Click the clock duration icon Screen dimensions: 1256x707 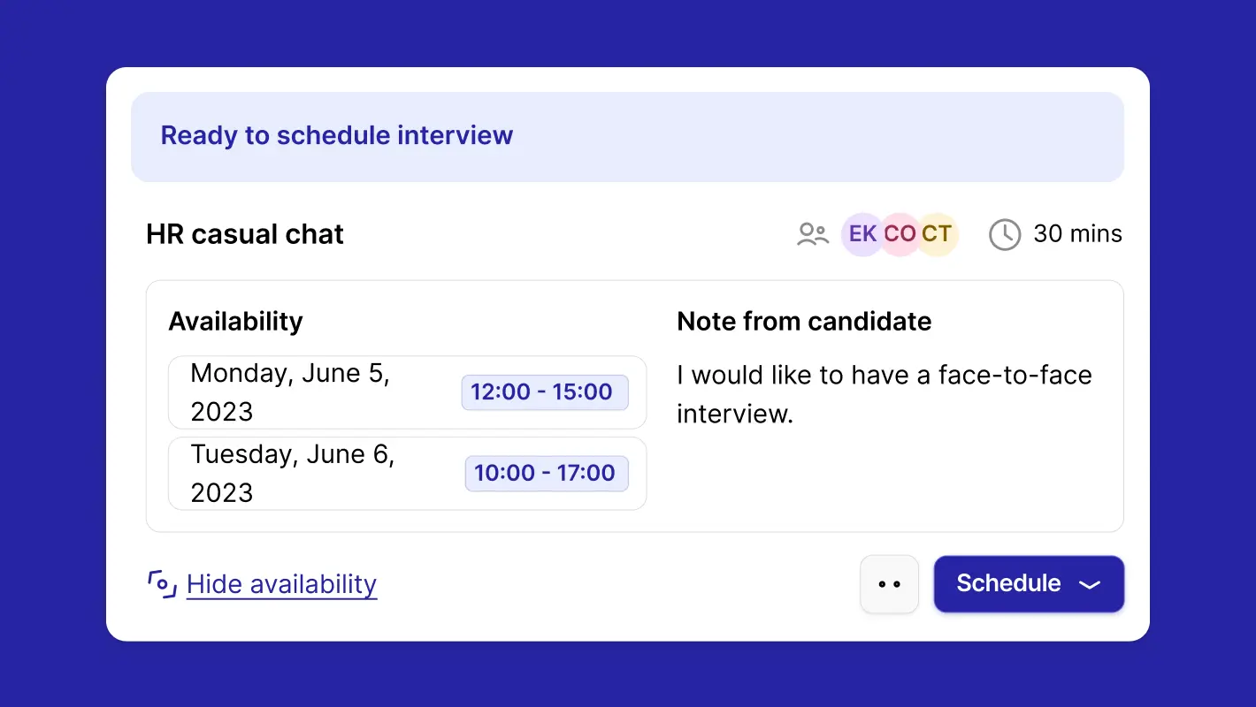coord(1004,234)
